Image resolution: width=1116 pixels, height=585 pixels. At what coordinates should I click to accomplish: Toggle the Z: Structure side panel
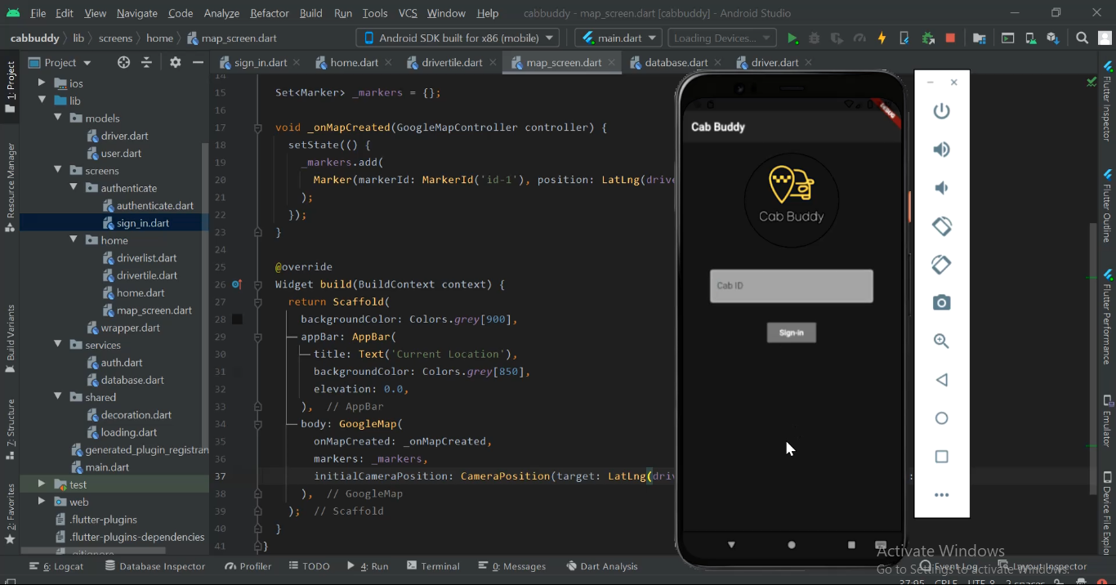click(11, 431)
